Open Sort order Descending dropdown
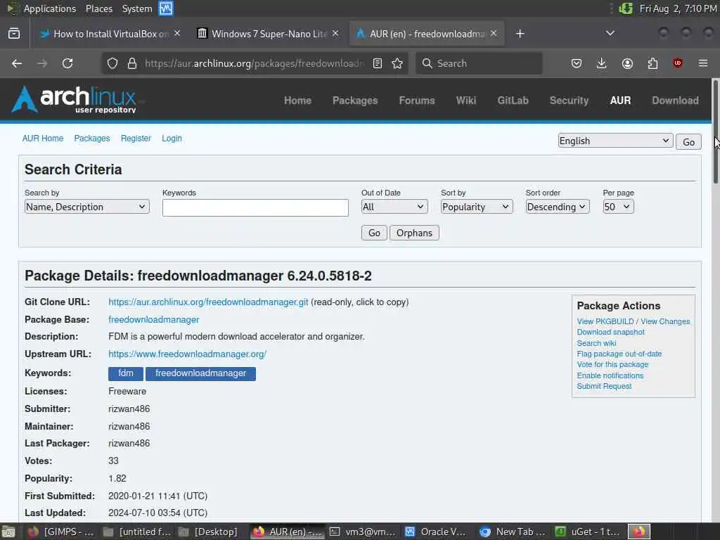 click(x=558, y=207)
